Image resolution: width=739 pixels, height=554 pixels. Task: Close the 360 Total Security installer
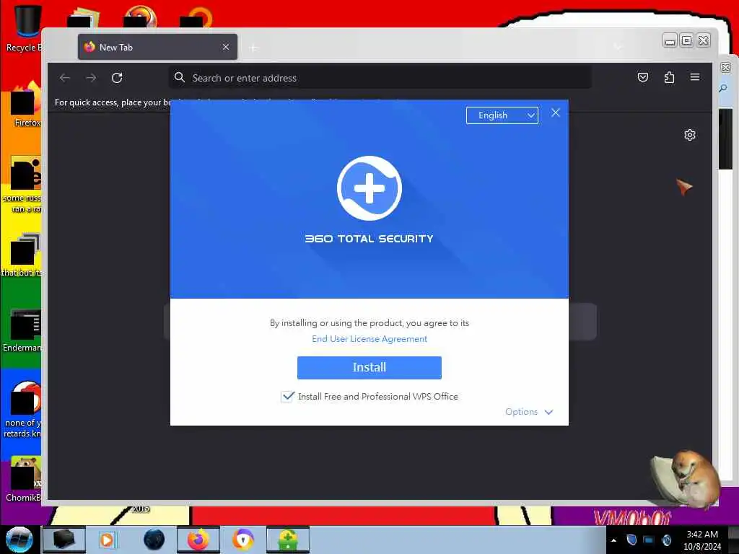[x=556, y=113]
